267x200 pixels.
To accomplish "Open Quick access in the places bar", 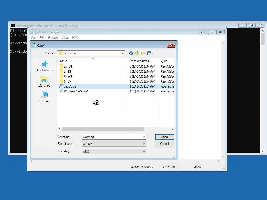I will 44,66.
